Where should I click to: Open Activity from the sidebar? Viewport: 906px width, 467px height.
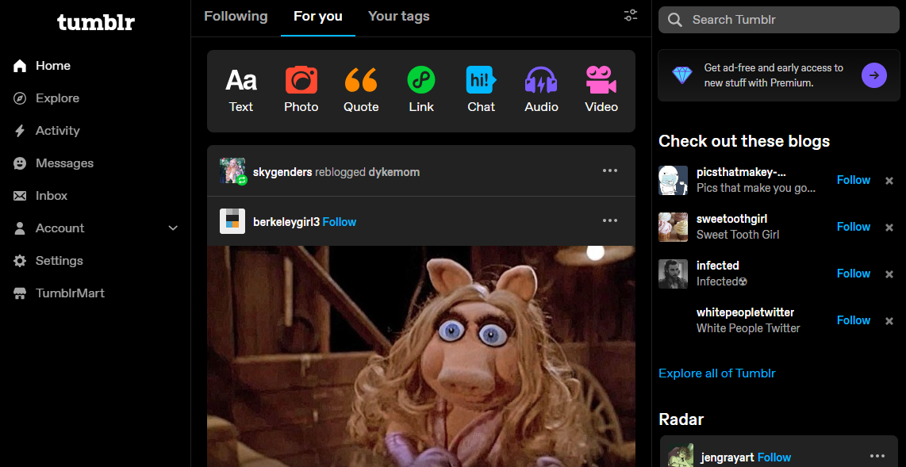click(58, 131)
